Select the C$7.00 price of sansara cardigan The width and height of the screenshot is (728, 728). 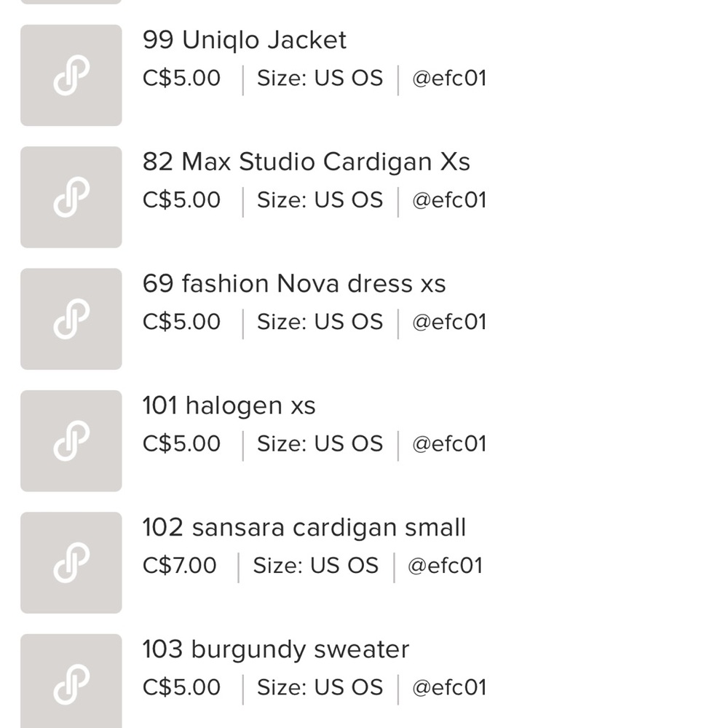coord(179,566)
